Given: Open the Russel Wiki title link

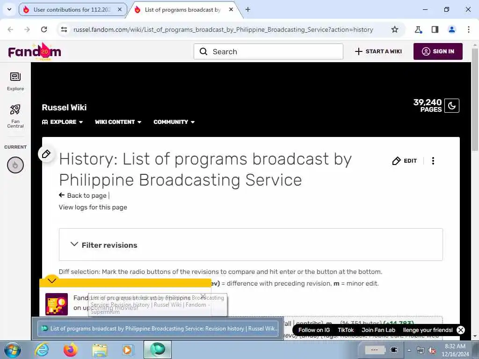Looking at the screenshot, I should [x=64, y=108].
